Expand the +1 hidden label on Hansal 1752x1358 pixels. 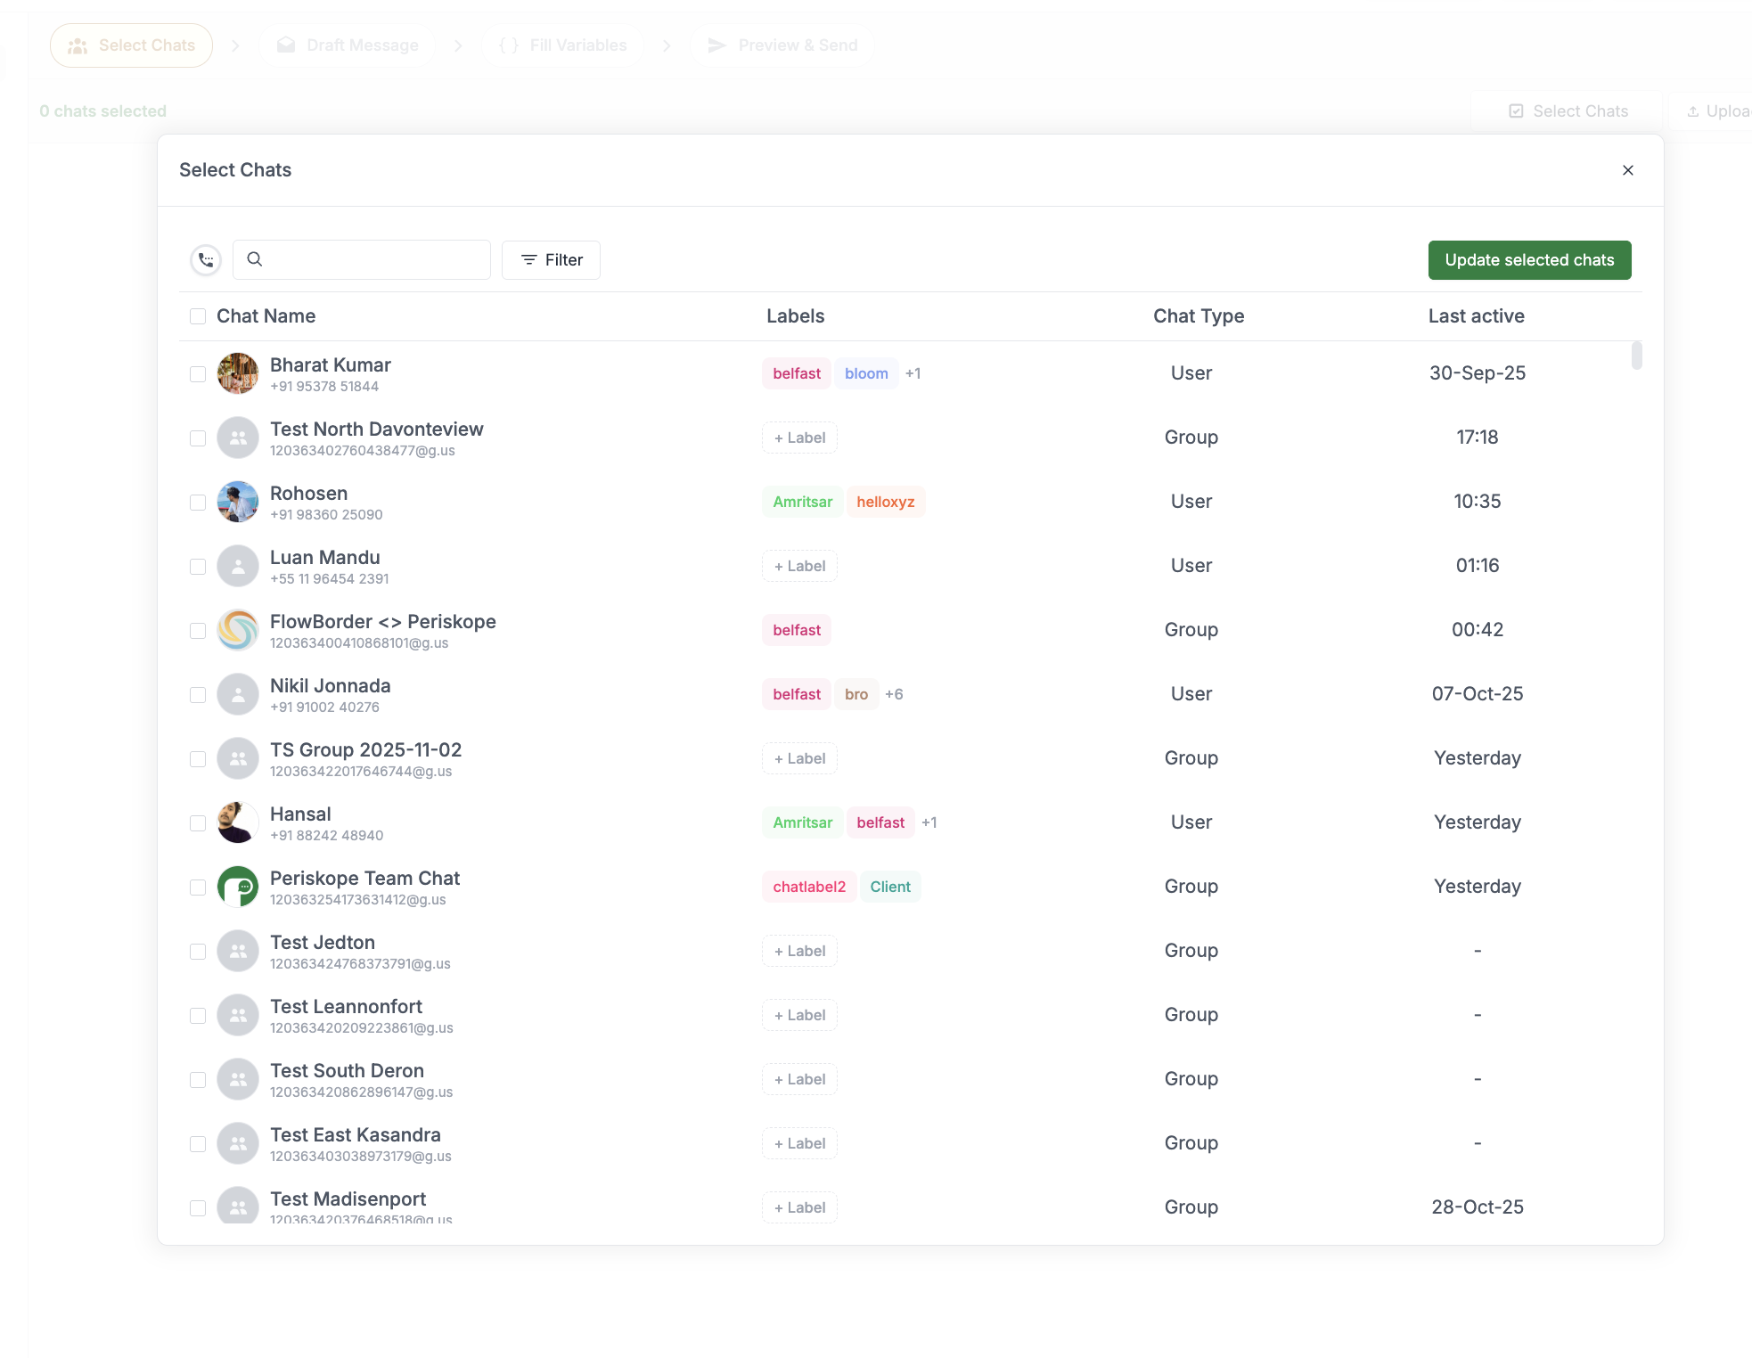click(929, 822)
